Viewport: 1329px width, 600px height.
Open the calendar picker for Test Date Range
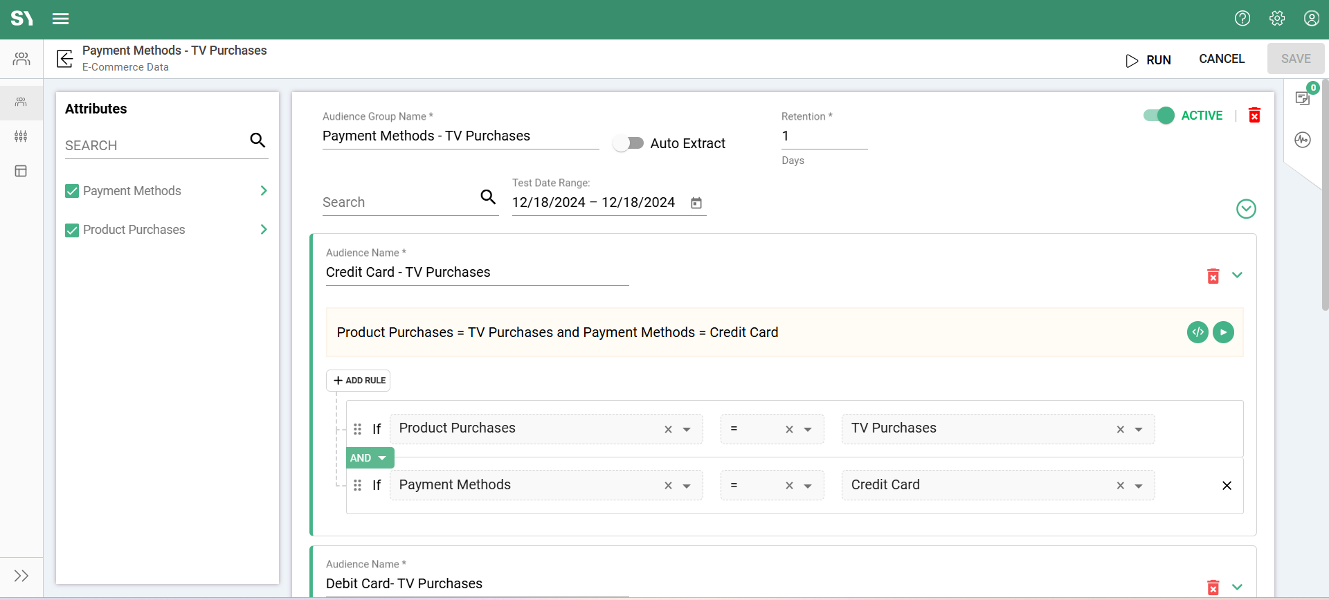[x=696, y=203]
